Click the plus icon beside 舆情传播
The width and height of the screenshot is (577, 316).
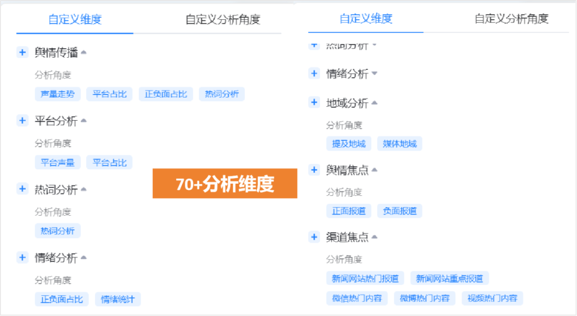22,52
